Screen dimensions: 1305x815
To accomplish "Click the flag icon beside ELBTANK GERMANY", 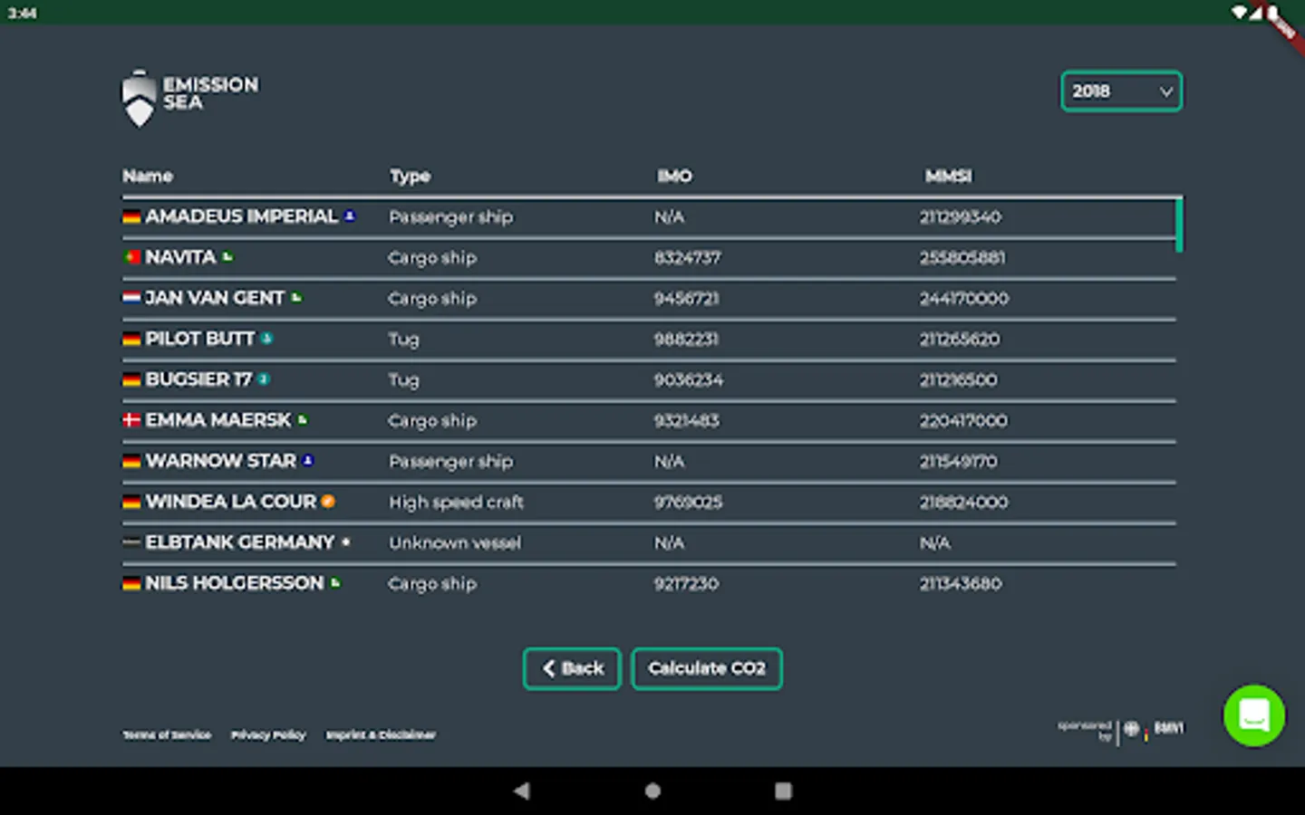I will [x=131, y=542].
